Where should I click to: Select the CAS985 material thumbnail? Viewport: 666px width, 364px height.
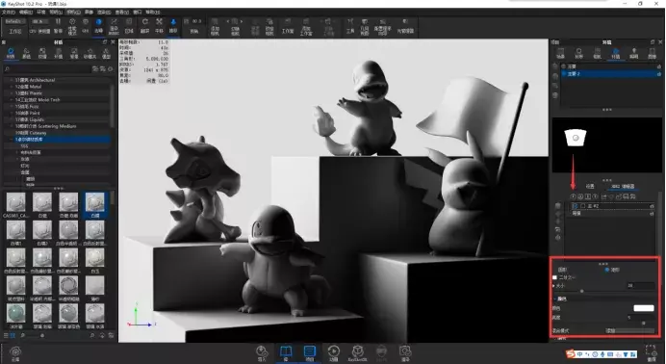pos(15,204)
